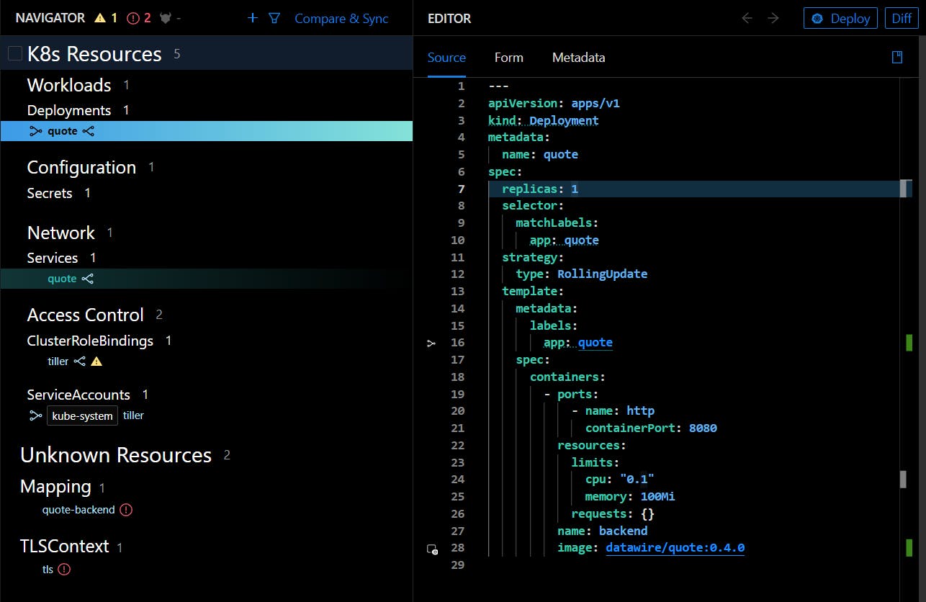
Task: Follow the datawire/quote:0.4.0 image link
Action: click(675, 548)
